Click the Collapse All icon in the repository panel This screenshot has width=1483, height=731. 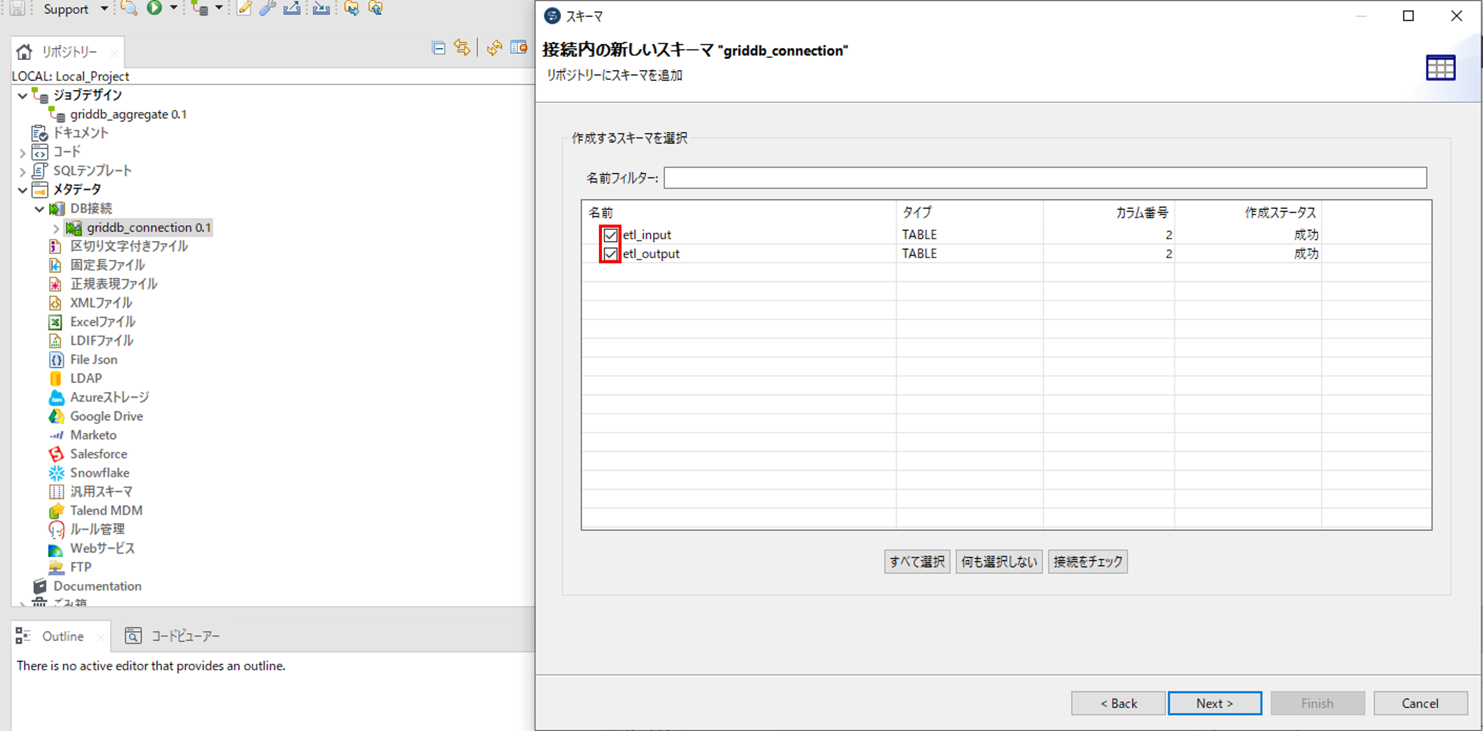click(x=439, y=48)
